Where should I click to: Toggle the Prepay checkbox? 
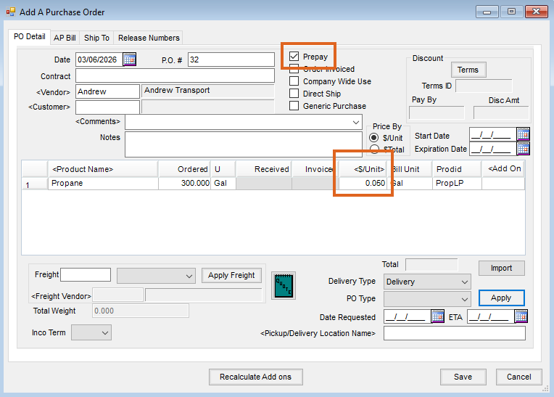pyautogui.click(x=294, y=57)
